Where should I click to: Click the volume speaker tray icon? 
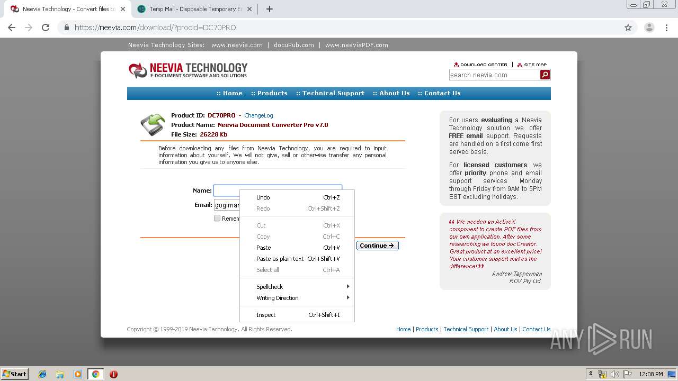pyautogui.click(x=614, y=374)
